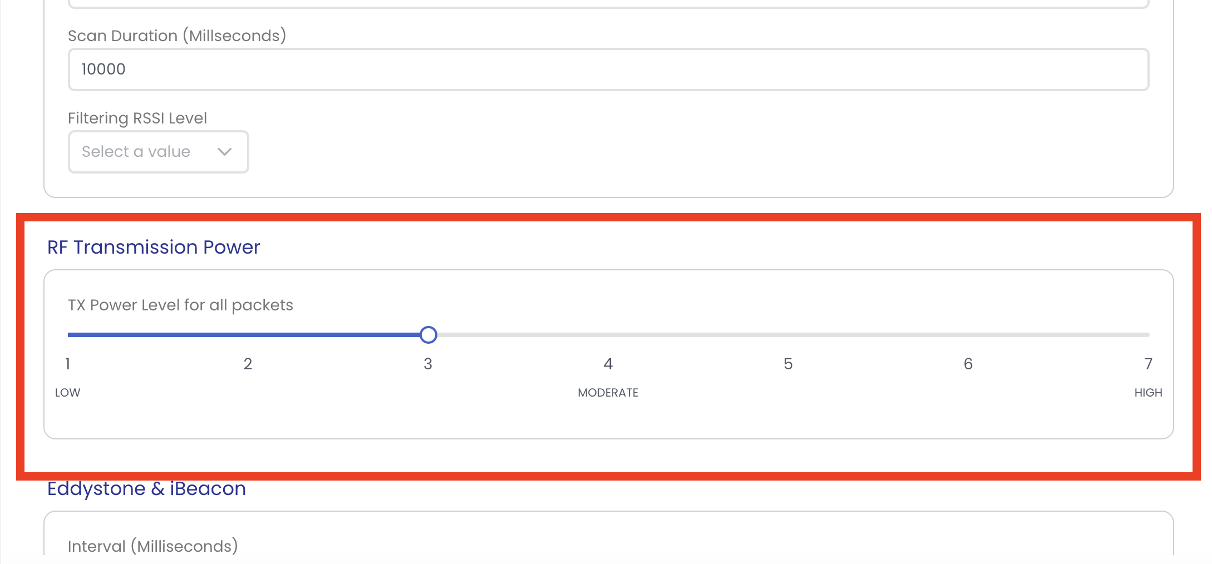Click the Scan Duration input field
The height and width of the screenshot is (564, 1212).
coord(608,70)
